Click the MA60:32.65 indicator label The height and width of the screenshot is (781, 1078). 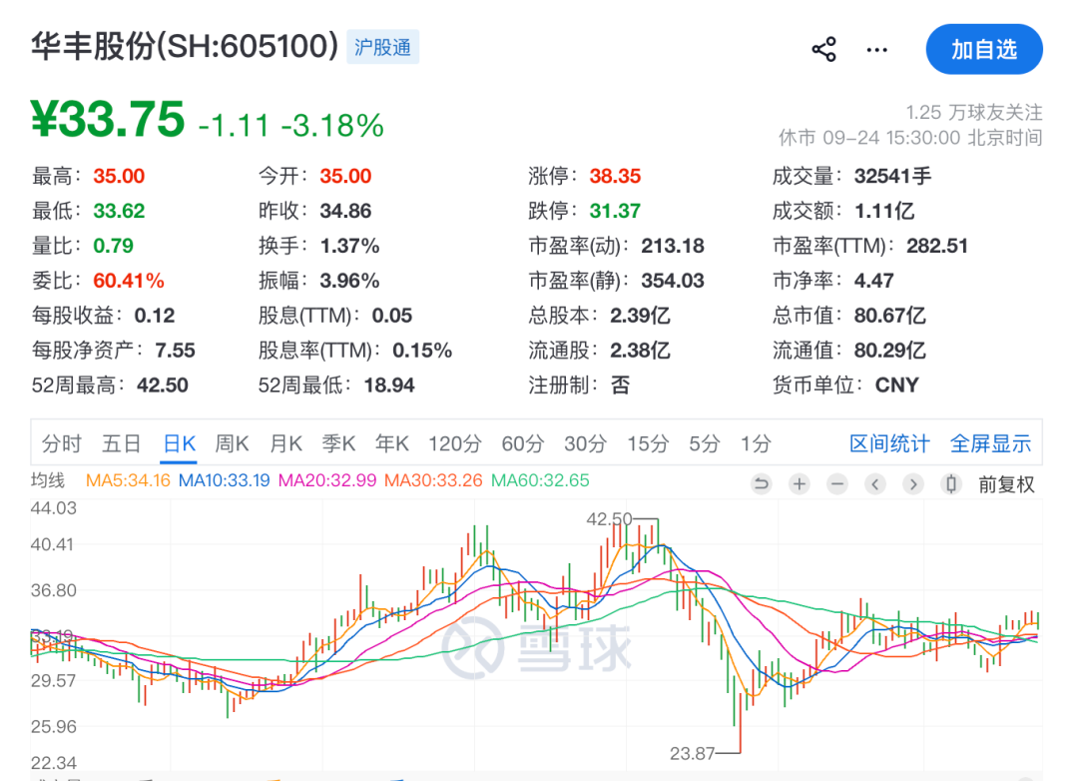540,480
